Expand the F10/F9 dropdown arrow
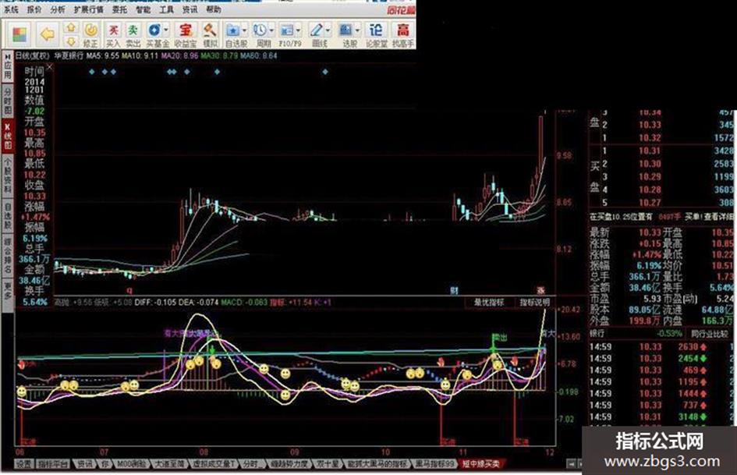 299,30
